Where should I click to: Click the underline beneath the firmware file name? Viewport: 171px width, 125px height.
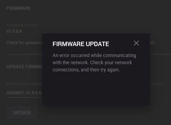(x=25, y=97)
